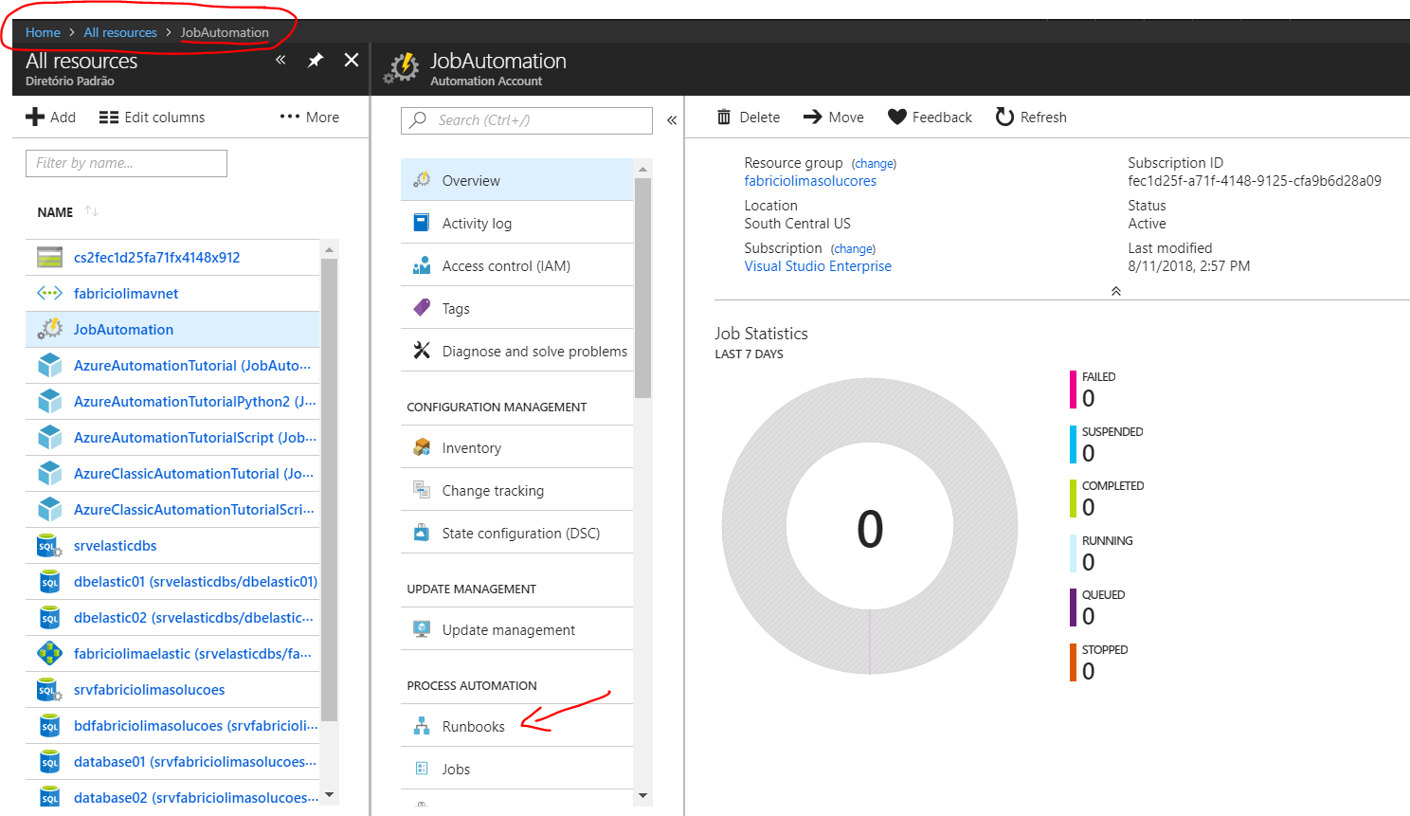Open the Activity log menu item
The width and height of the screenshot is (1410, 816).
477,224
